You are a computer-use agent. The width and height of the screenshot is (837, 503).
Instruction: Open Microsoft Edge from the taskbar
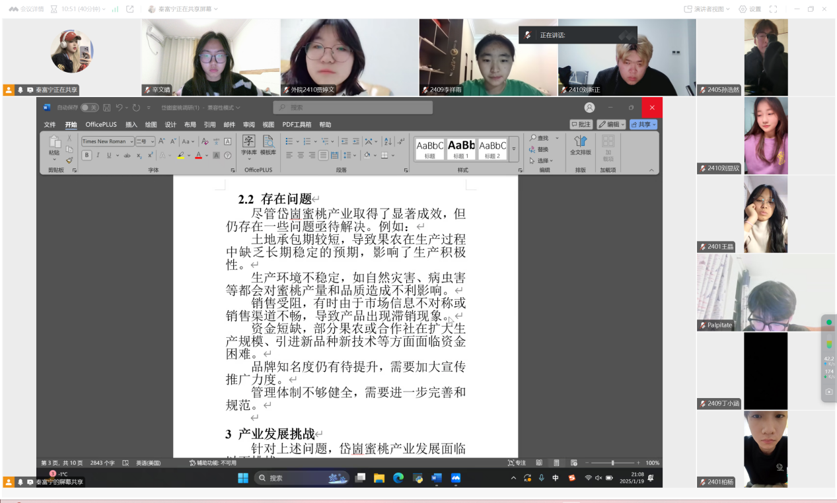coord(398,478)
